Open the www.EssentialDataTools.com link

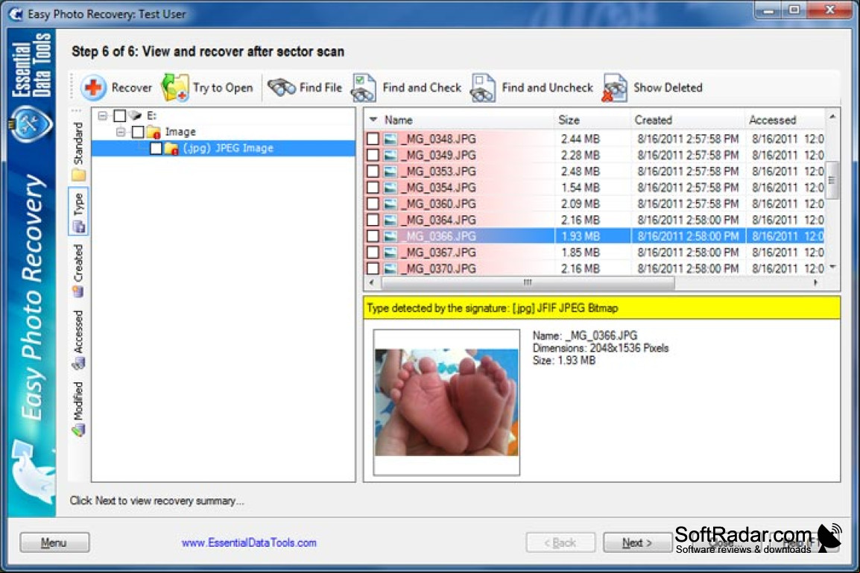click(x=249, y=543)
